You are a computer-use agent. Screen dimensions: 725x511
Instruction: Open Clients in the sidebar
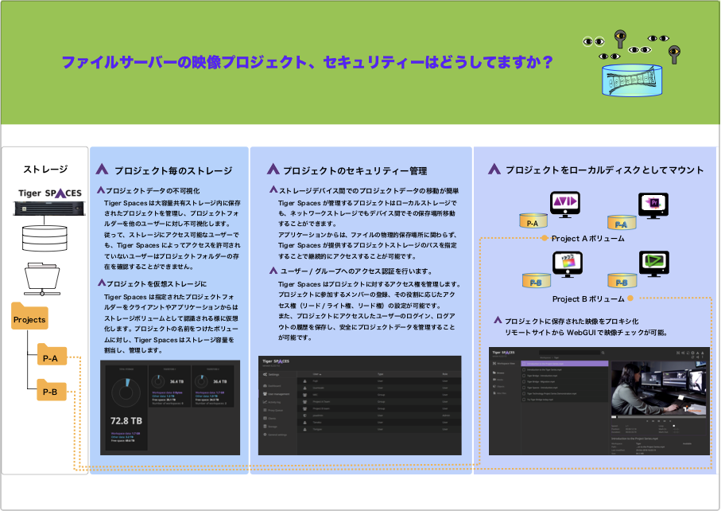click(269, 419)
